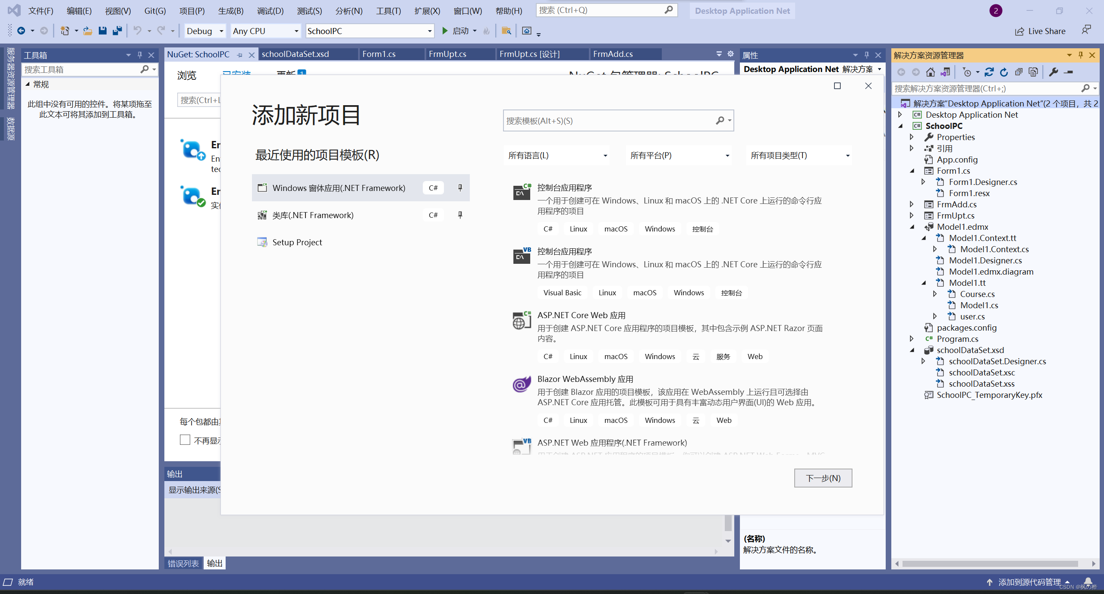Image resolution: width=1104 pixels, height=594 pixels.
Task: Click the Solution Explorer horizontal scrollbar
Action: 990,563
